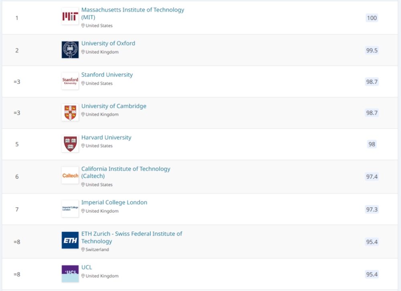This screenshot has width=401, height=291.
Task: Open California Institute of Technology (Caltech) link
Action: [126, 172]
